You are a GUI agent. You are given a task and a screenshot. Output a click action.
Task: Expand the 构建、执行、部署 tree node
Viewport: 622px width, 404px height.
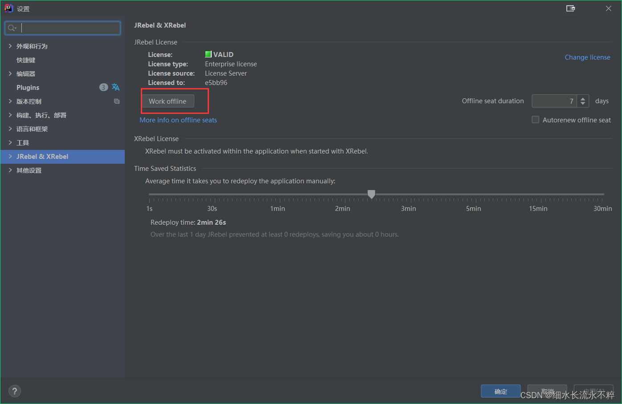[x=10, y=115]
